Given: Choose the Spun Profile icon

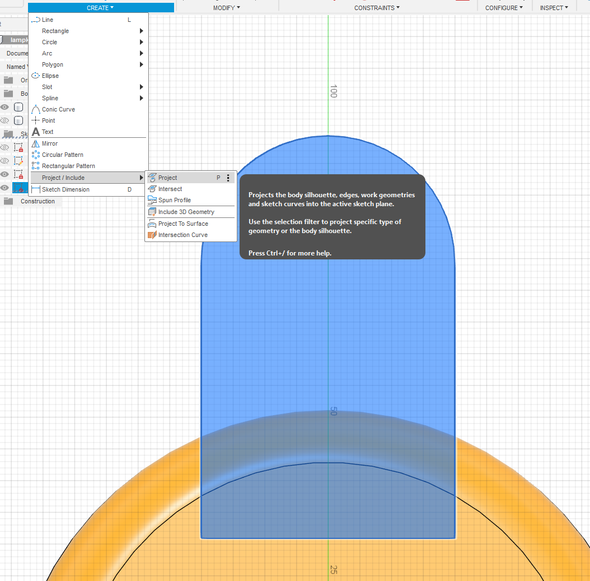Looking at the screenshot, I should click(x=152, y=200).
